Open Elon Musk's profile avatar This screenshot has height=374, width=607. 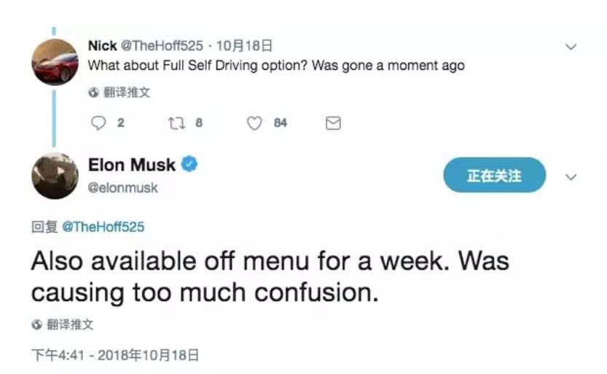point(55,176)
